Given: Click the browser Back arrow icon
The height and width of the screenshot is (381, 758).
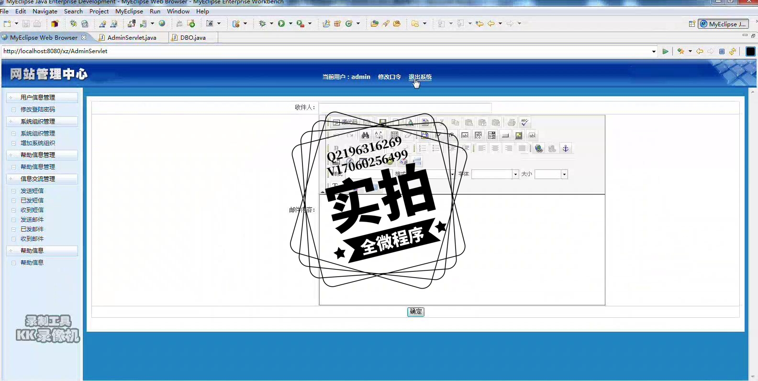Looking at the screenshot, I should point(700,51).
